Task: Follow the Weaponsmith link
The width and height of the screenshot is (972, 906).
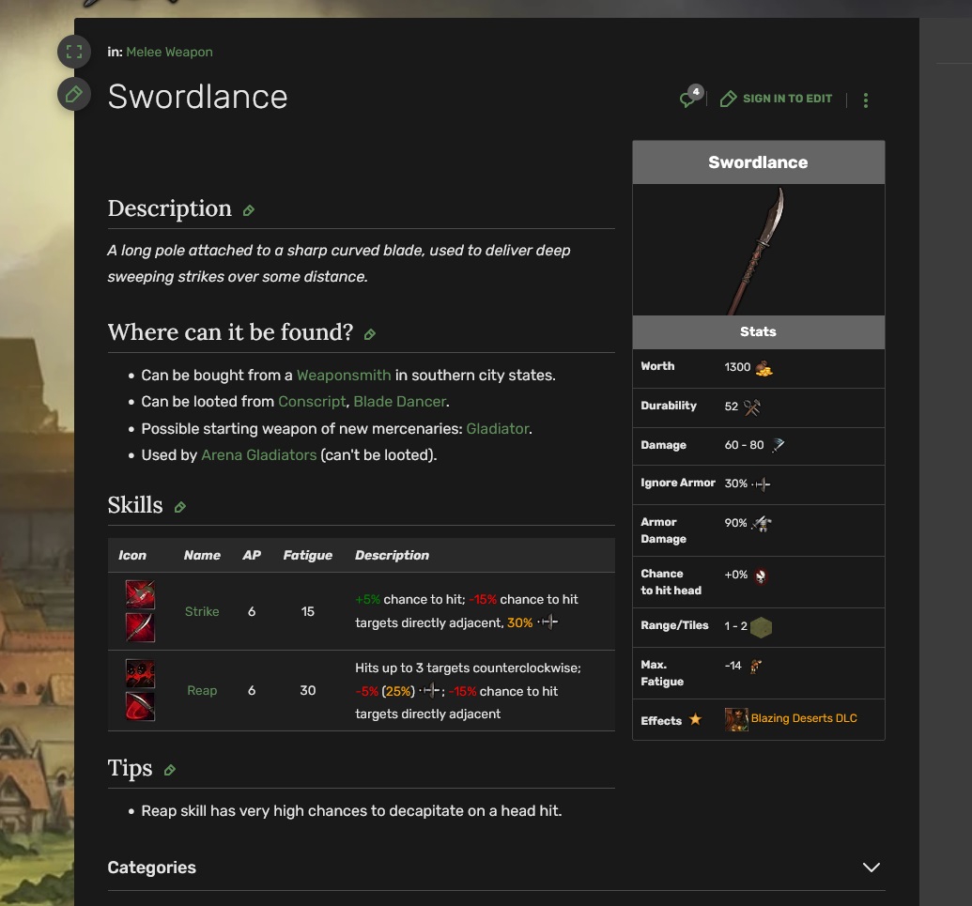Action: [x=344, y=376]
